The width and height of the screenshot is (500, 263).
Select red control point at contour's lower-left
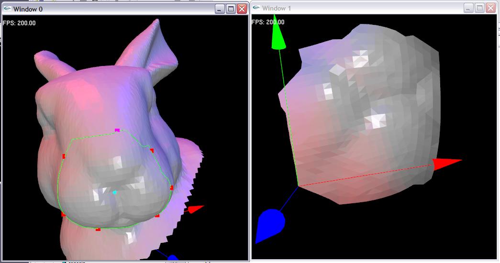click(63, 214)
